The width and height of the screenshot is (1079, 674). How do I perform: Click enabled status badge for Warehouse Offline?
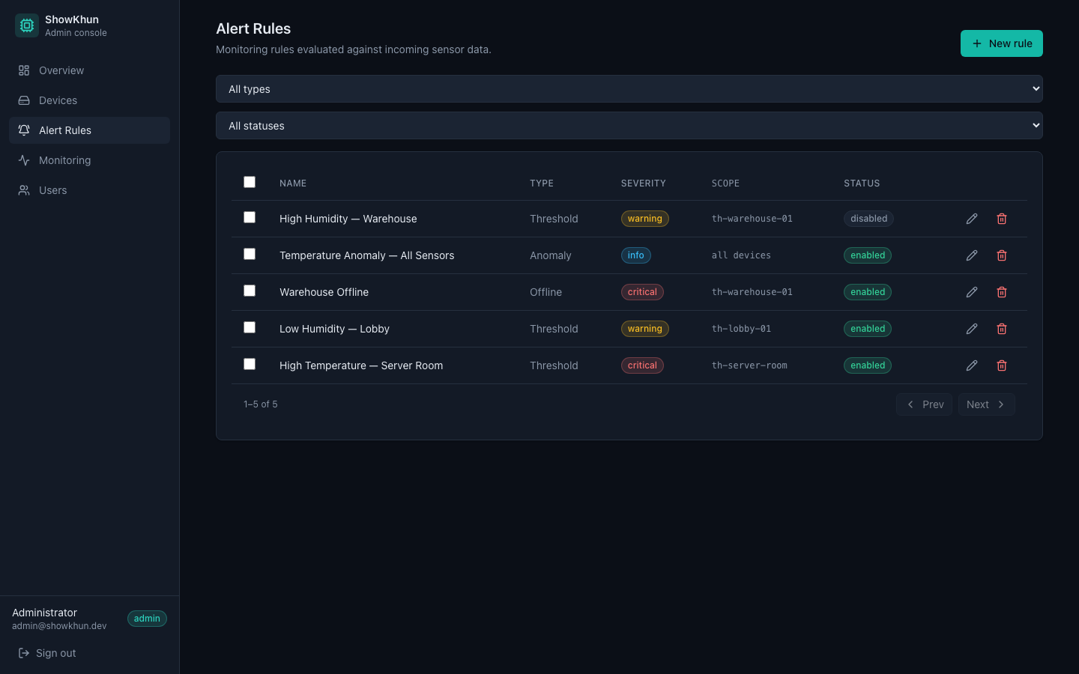[868, 292]
